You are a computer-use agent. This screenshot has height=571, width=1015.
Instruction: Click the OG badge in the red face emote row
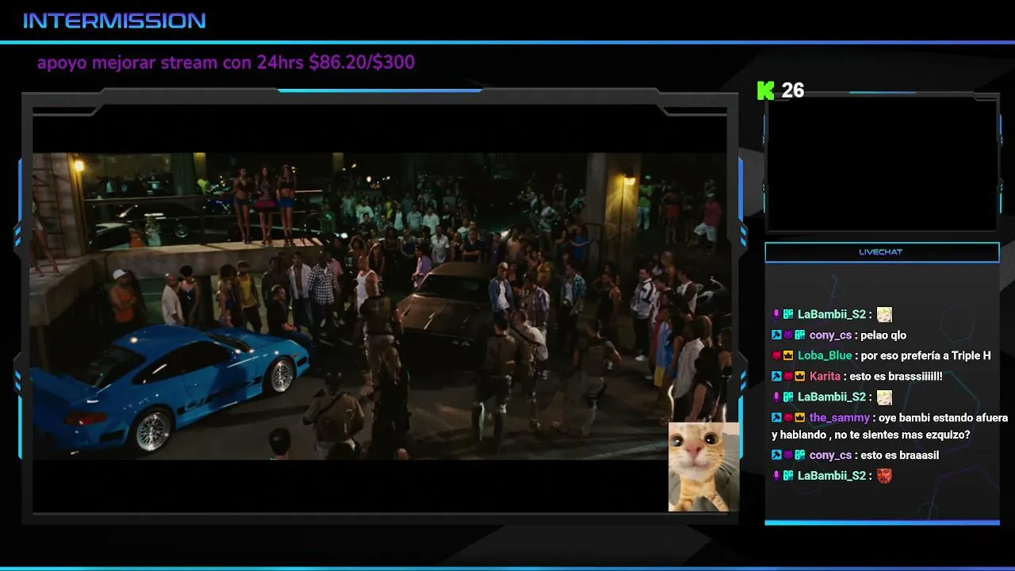click(788, 476)
